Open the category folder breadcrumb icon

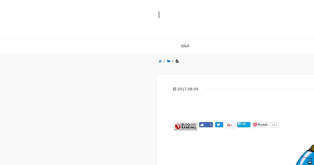point(169,61)
